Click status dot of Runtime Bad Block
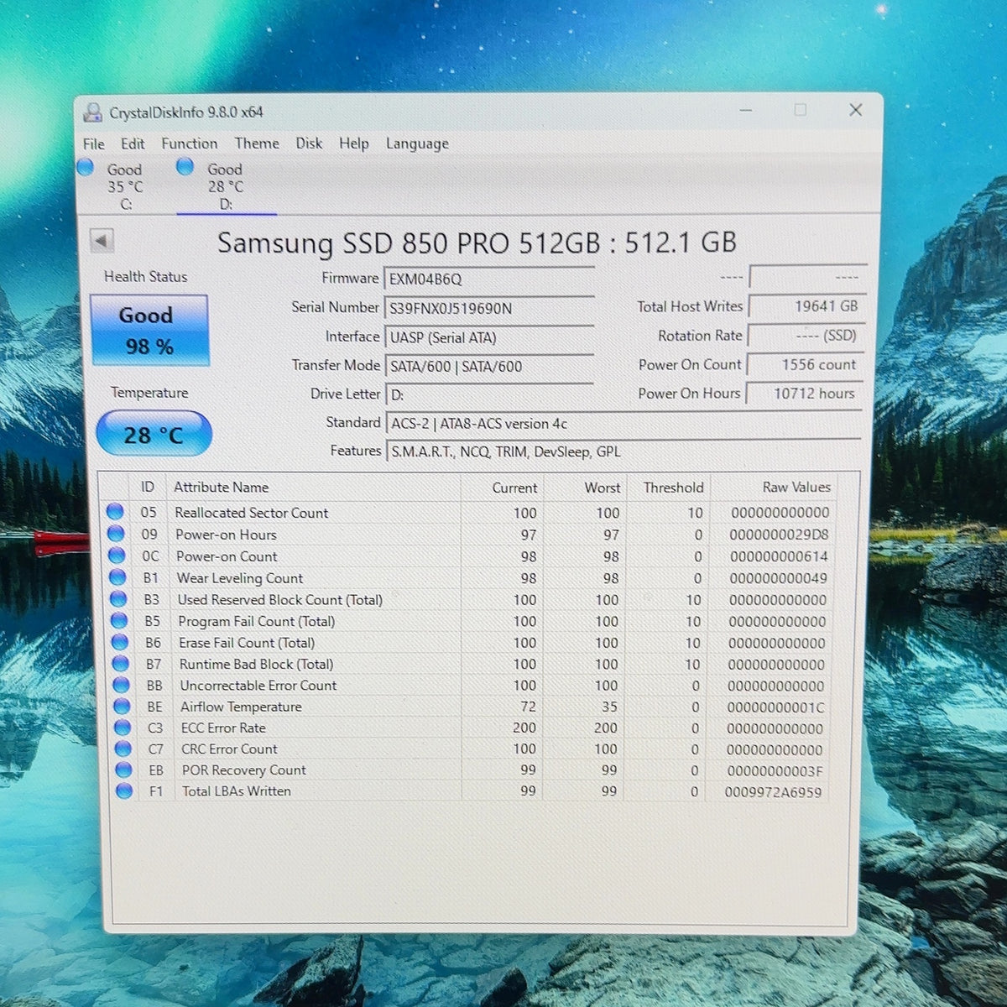Screen dimensions: 1007x1007 pos(121,664)
